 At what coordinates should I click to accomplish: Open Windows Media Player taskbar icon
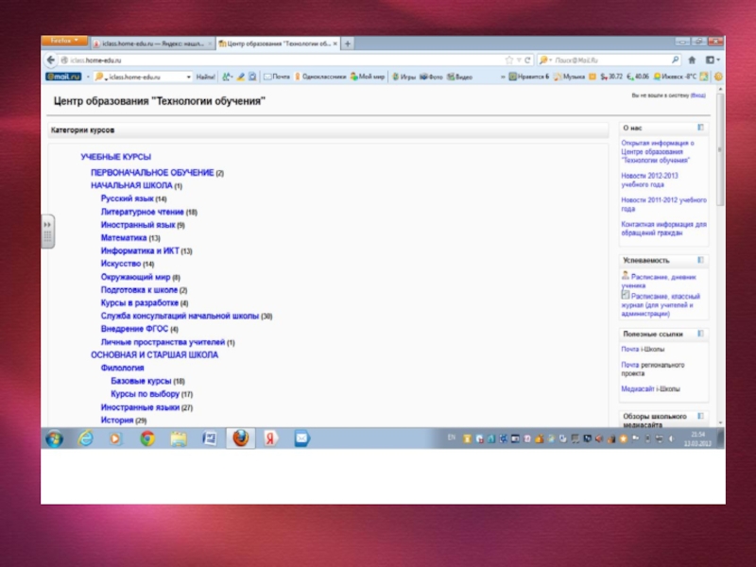tap(115, 438)
